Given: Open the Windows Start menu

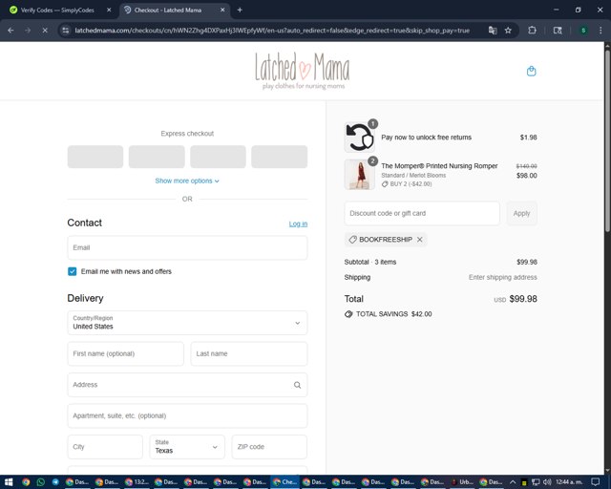Looking at the screenshot, I should [9, 482].
